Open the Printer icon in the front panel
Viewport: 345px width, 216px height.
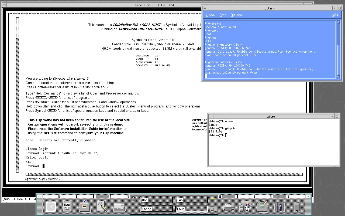tap(229, 207)
